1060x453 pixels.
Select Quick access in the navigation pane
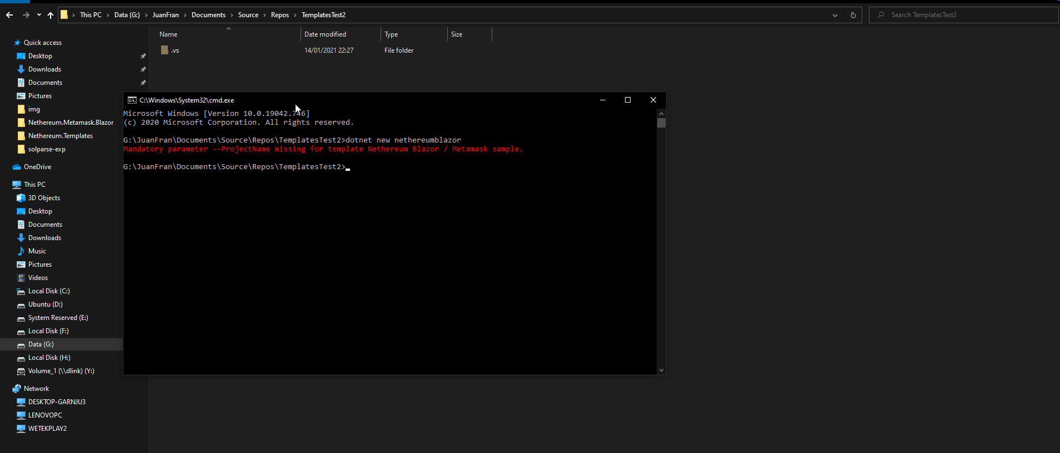coord(42,43)
